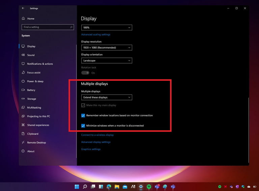Open Spotify from the taskbar
This screenshot has width=259, height=191.
(149, 187)
